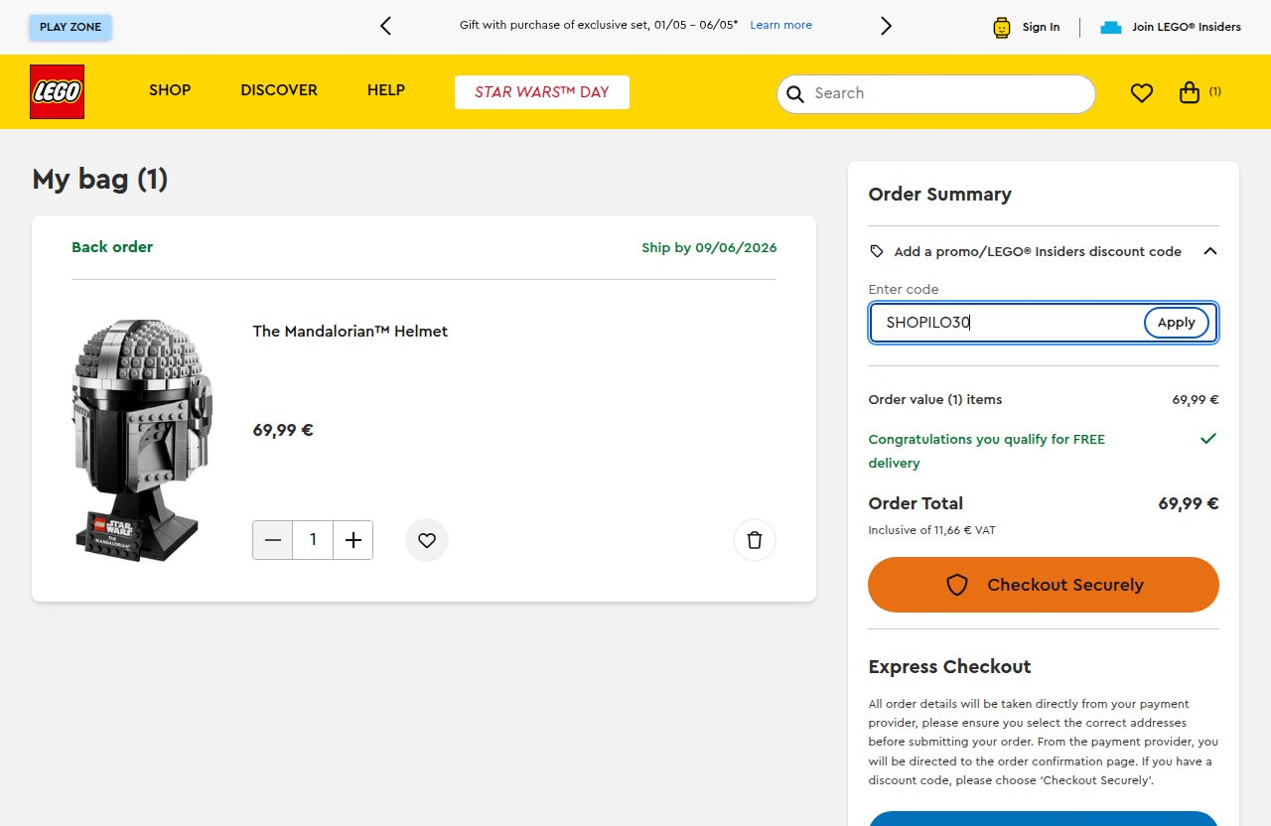Image resolution: width=1271 pixels, height=826 pixels.
Task: Click the quantity value field
Action: [x=313, y=540]
